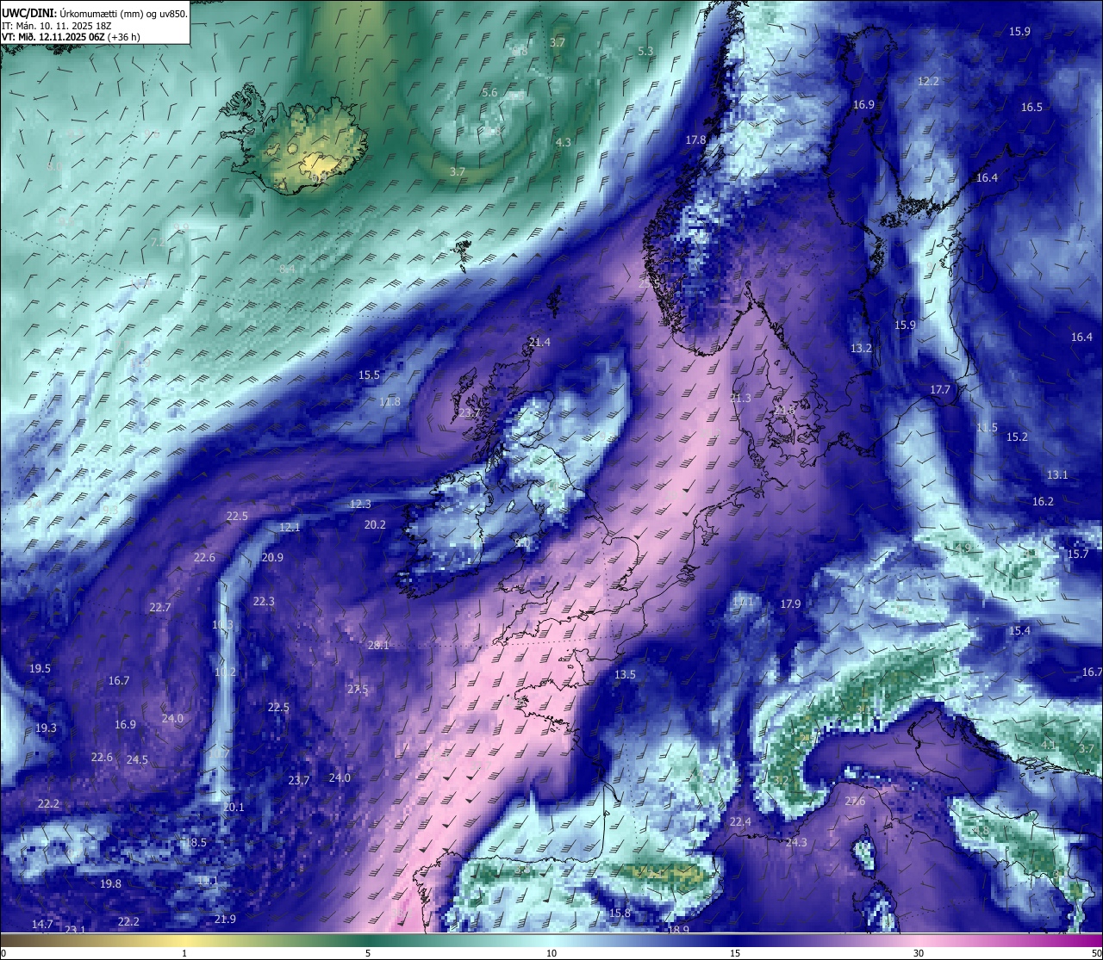Click the 15.8 value over Spain

(x=620, y=913)
